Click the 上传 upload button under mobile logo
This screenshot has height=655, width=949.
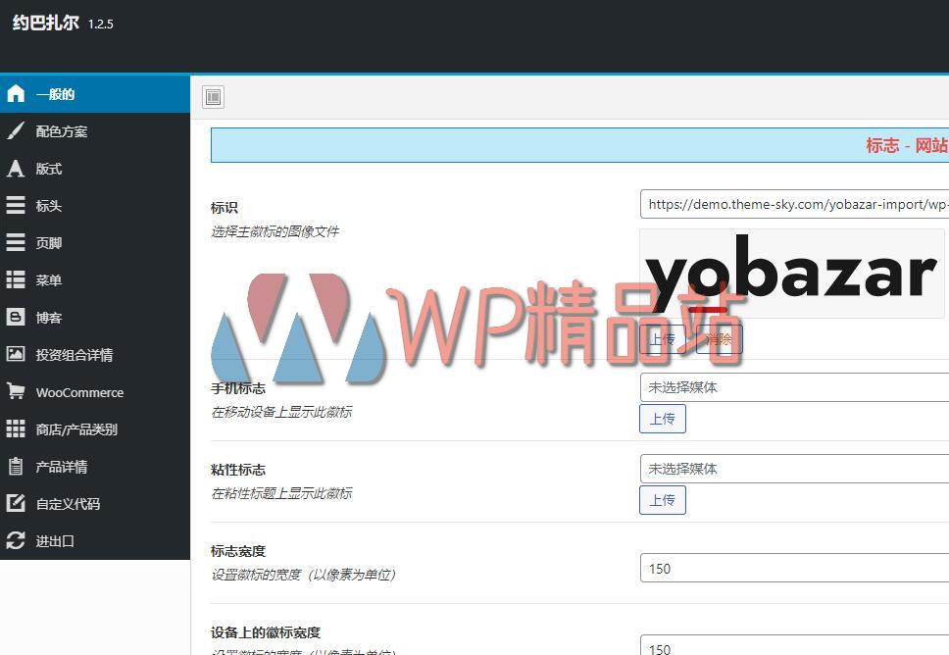click(662, 418)
